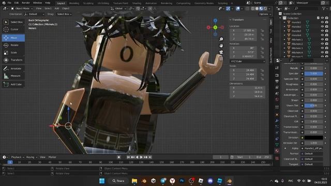Click the timeline current frame field
The width and height of the screenshot is (331, 186).
[220, 157]
